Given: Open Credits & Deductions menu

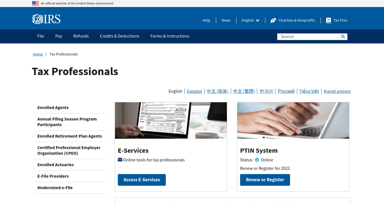Looking at the screenshot, I should (x=119, y=36).
